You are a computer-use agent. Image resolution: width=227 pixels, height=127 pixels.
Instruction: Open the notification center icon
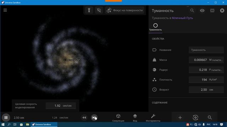[x=222, y=125]
